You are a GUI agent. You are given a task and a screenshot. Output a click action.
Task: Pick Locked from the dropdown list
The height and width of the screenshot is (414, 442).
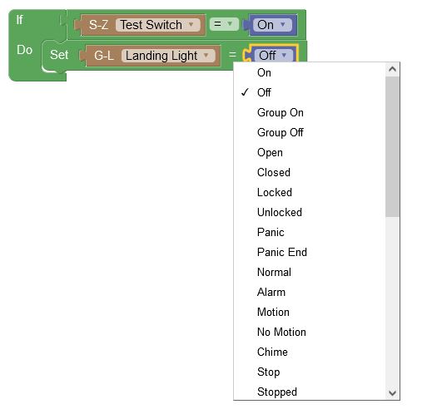coord(310,193)
